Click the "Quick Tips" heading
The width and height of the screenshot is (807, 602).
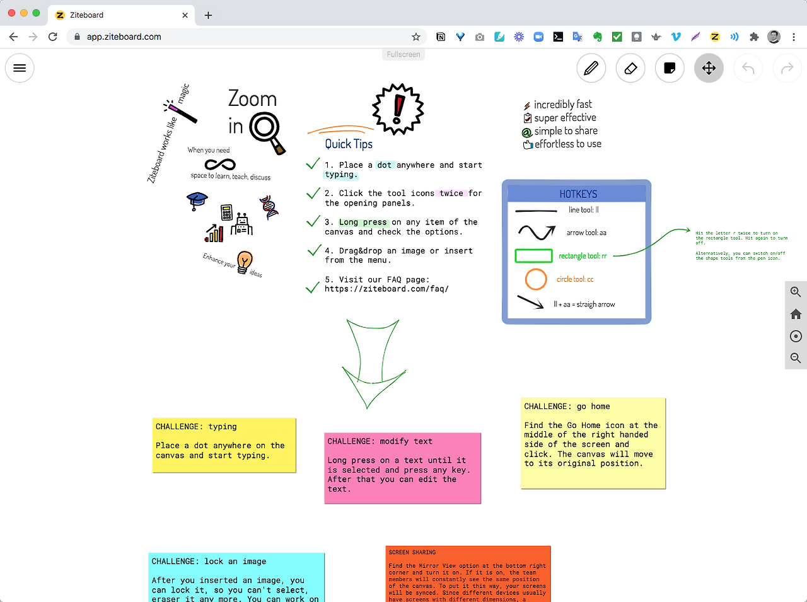pos(349,144)
